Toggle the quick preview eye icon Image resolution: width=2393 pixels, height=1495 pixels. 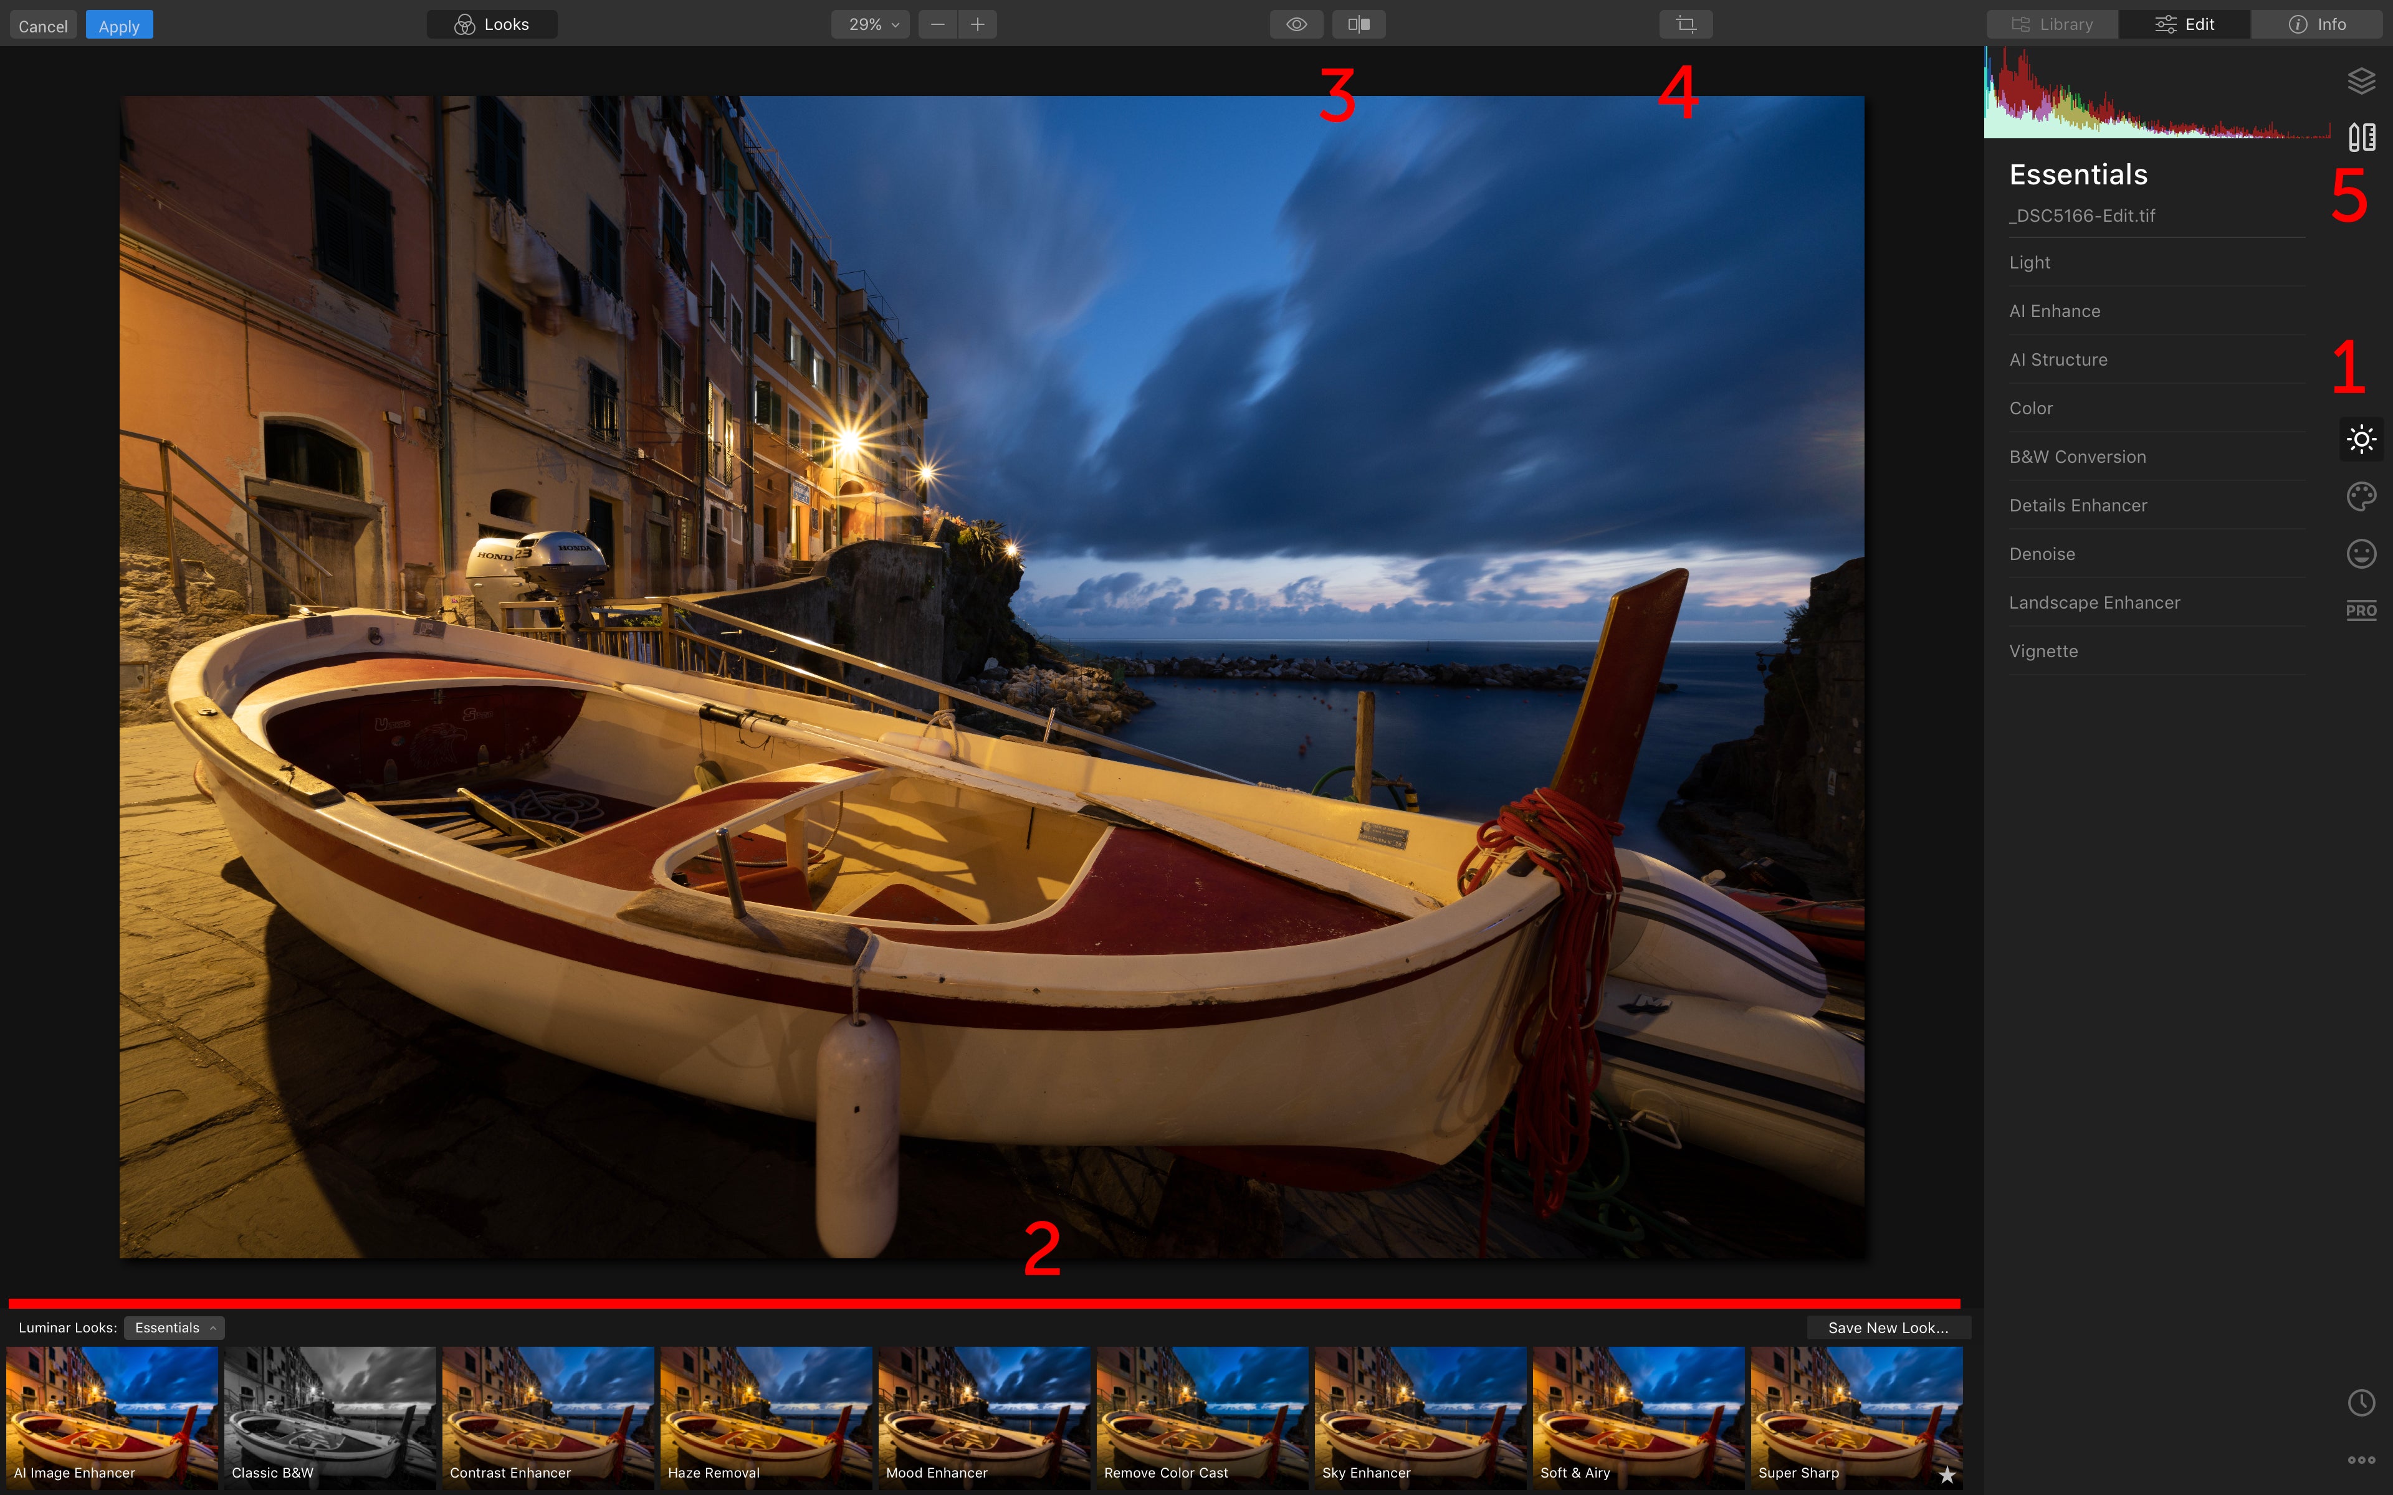point(1296,24)
